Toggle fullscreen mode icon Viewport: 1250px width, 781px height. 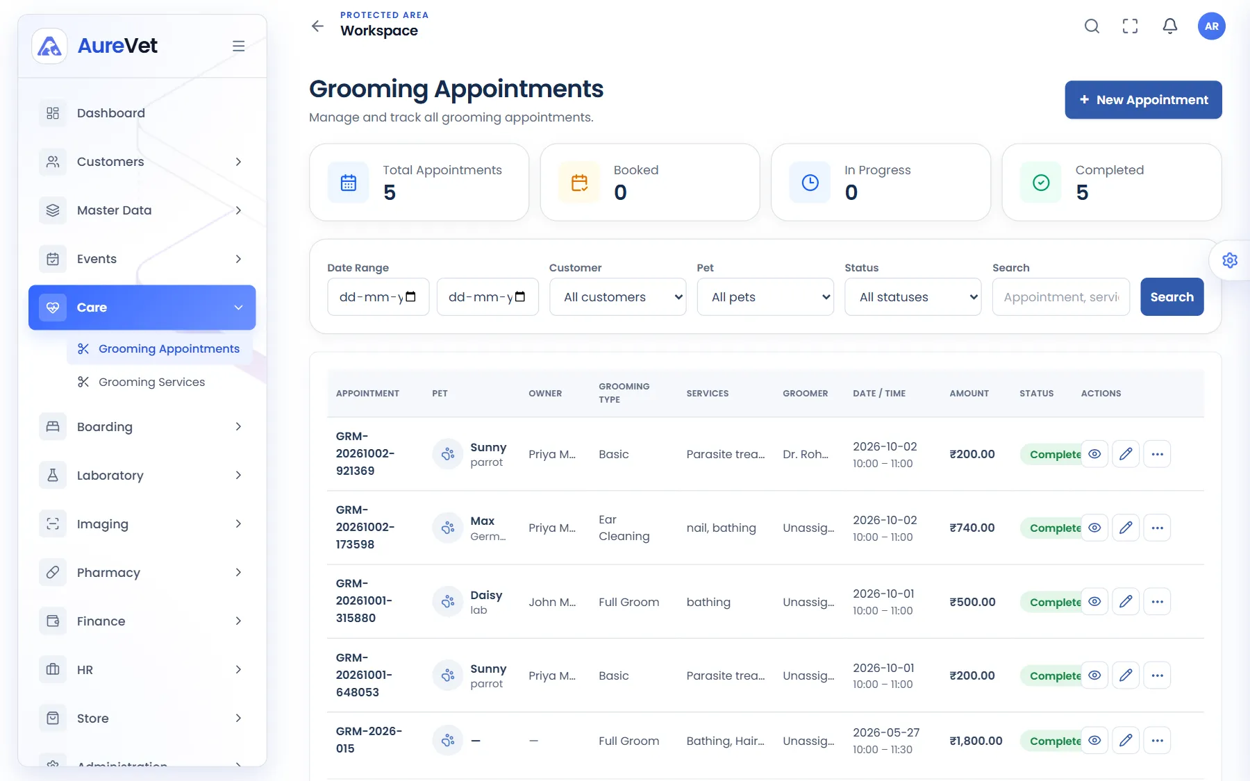coord(1131,26)
